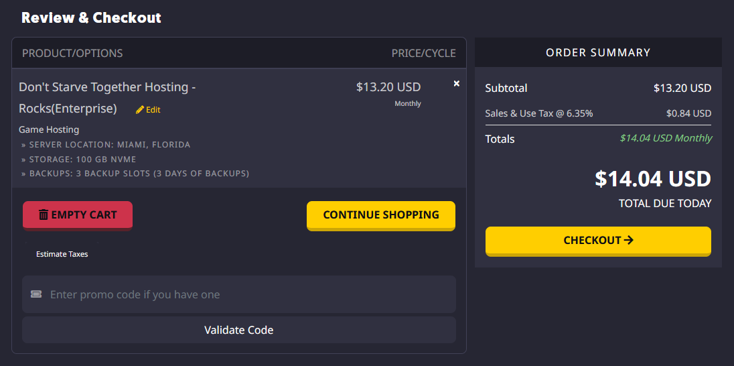Empty the cart using the red button
This screenshot has height=366, width=734.
[x=78, y=215]
